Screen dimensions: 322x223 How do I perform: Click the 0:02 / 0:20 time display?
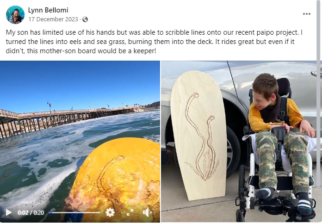(x=31, y=212)
